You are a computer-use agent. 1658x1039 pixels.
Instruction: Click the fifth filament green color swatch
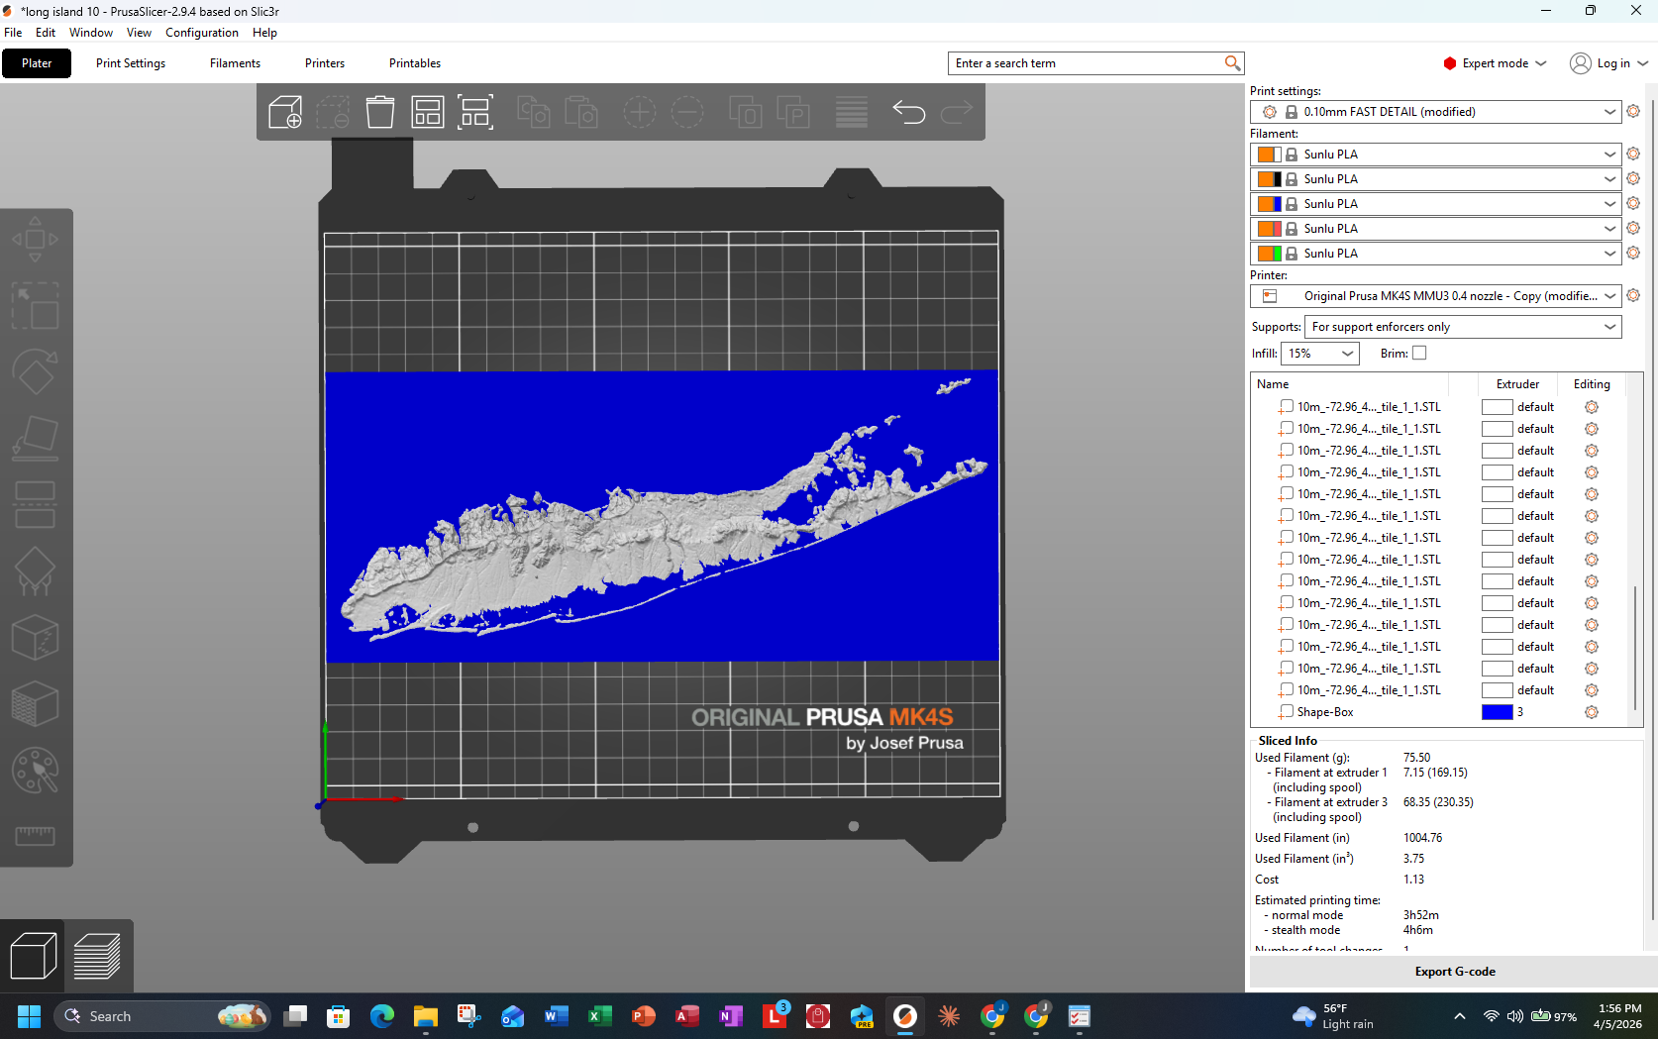pyautogui.click(x=1277, y=254)
